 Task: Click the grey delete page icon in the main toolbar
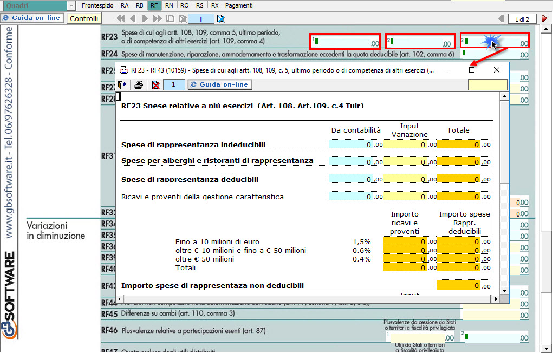pos(183,19)
